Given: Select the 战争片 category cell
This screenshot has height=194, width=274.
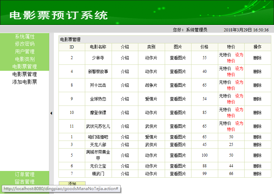Looking at the screenshot, I should tap(151, 85).
